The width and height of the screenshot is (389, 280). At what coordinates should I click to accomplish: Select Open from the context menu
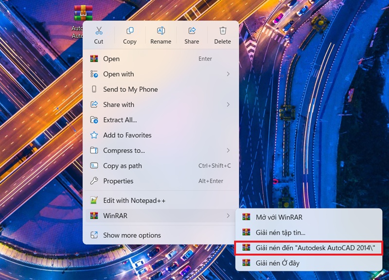click(111, 59)
